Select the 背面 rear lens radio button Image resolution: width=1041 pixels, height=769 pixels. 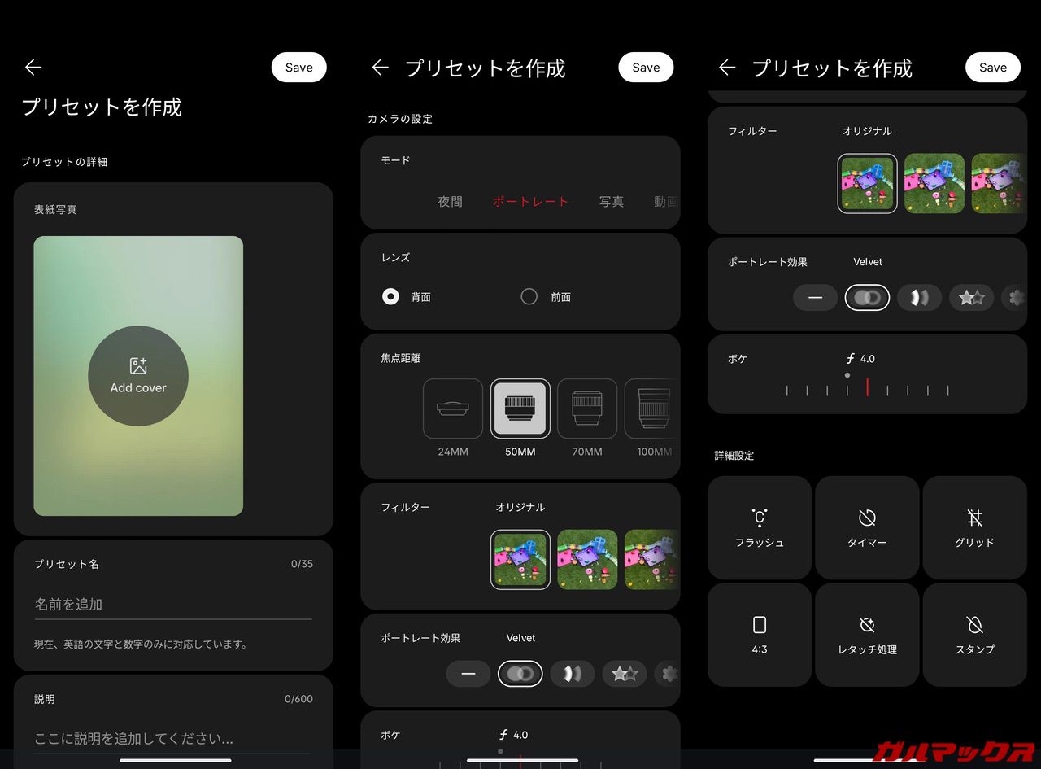click(391, 297)
